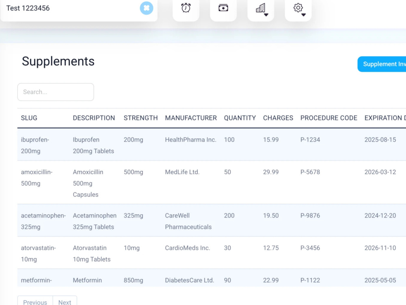Click the blue clear icon beside Test 1223456
The width and height of the screenshot is (406, 305).
(147, 8)
